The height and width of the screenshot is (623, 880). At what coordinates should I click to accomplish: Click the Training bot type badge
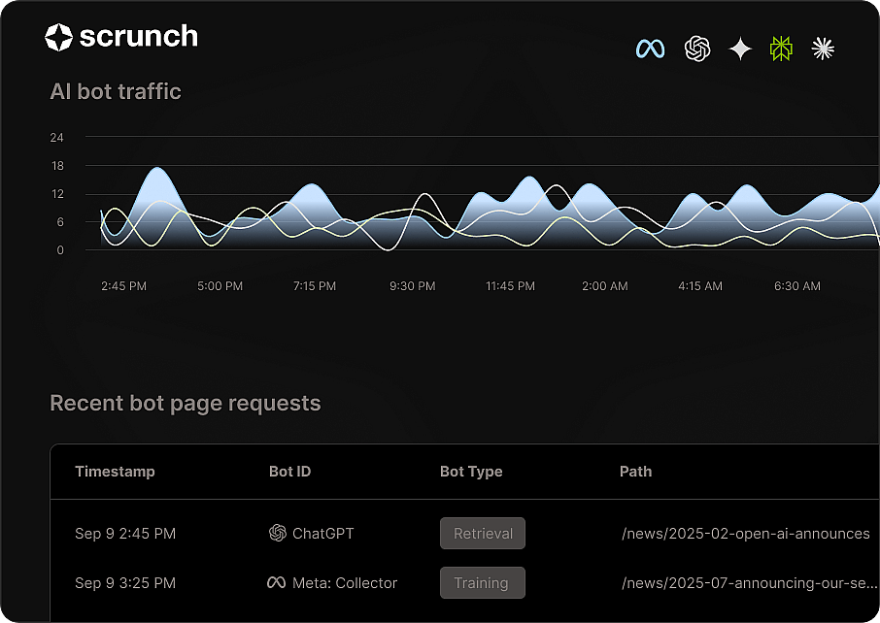(x=483, y=582)
